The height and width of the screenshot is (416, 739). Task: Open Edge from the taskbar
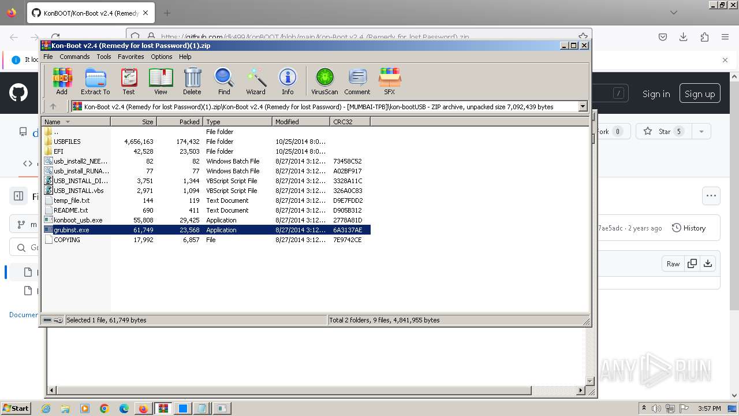point(124,408)
